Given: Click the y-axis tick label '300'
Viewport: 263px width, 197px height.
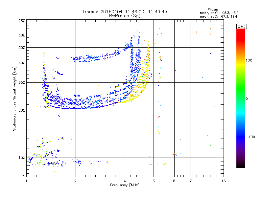Looking at the screenshot, I should (22, 82).
